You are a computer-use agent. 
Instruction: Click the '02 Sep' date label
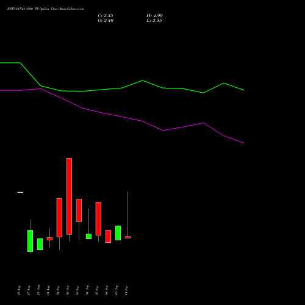coord(68,290)
